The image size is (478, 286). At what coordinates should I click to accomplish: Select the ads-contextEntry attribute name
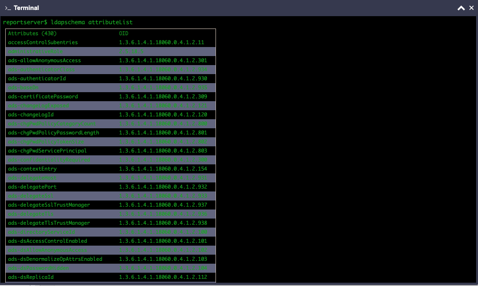[32, 169]
